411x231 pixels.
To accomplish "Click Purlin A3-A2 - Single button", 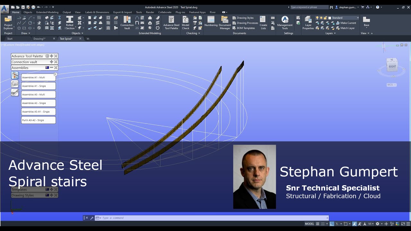I will click(39, 120).
